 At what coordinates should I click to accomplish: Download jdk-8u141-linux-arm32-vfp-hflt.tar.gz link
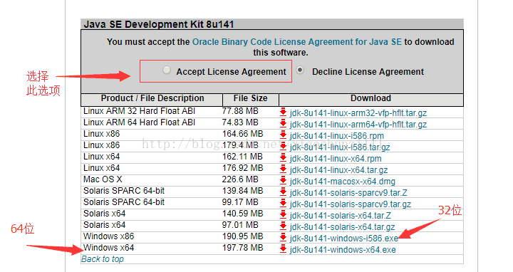click(358, 113)
